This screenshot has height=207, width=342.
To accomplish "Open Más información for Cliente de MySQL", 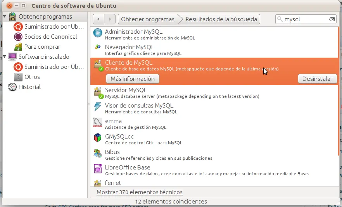I will 133,79.
